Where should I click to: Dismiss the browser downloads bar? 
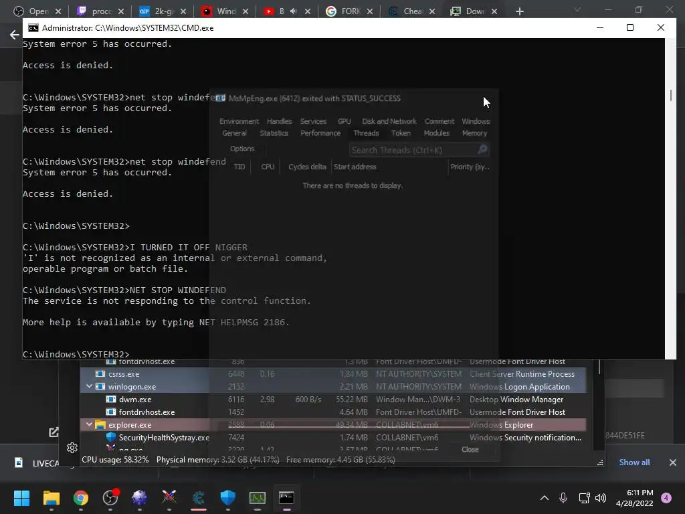pos(673,462)
